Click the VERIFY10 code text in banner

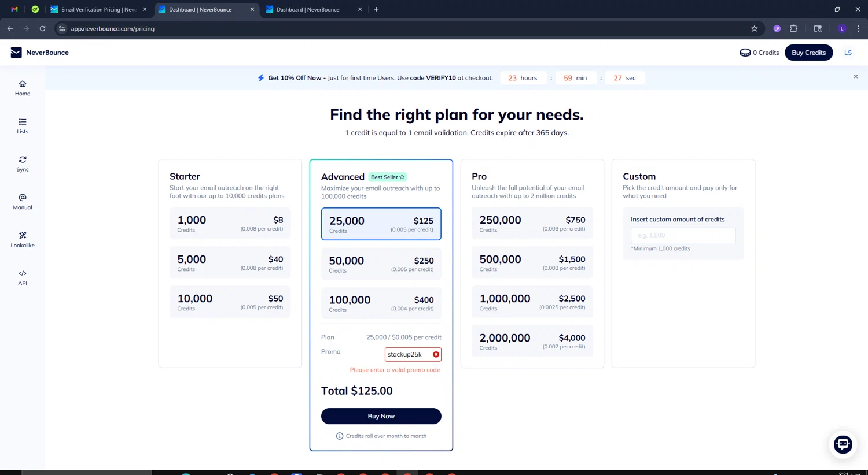click(x=441, y=78)
